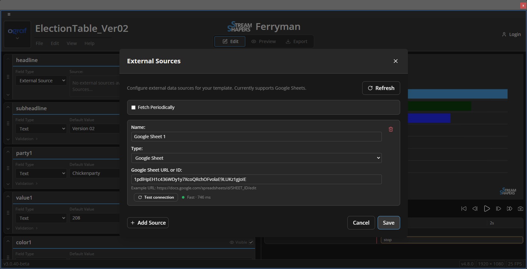Viewport: 527px width, 269px height.
Task: Grab the party1 field drag handle
Action: pos(8,168)
